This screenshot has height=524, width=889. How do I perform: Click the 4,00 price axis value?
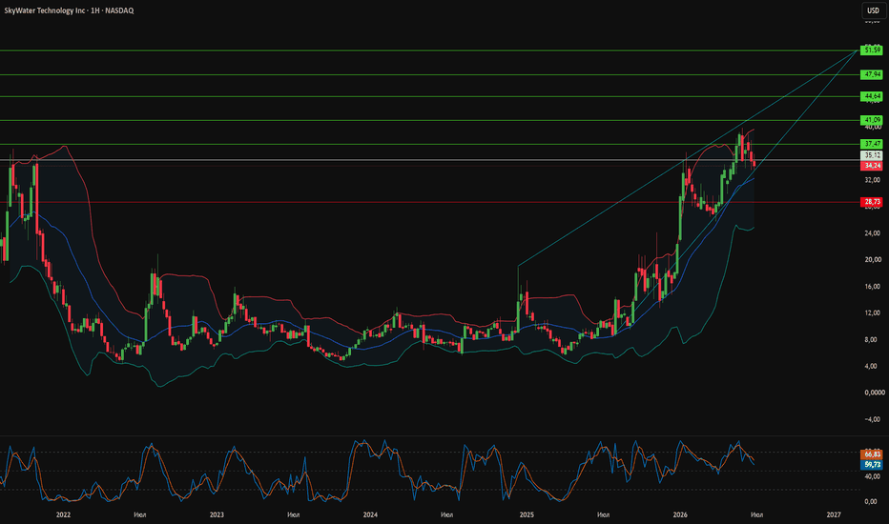point(873,366)
